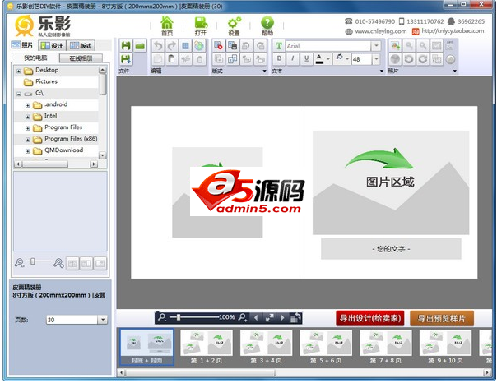Expand the Intel folder node
The height and width of the screenshot is (383, 497).
point(28,117)
